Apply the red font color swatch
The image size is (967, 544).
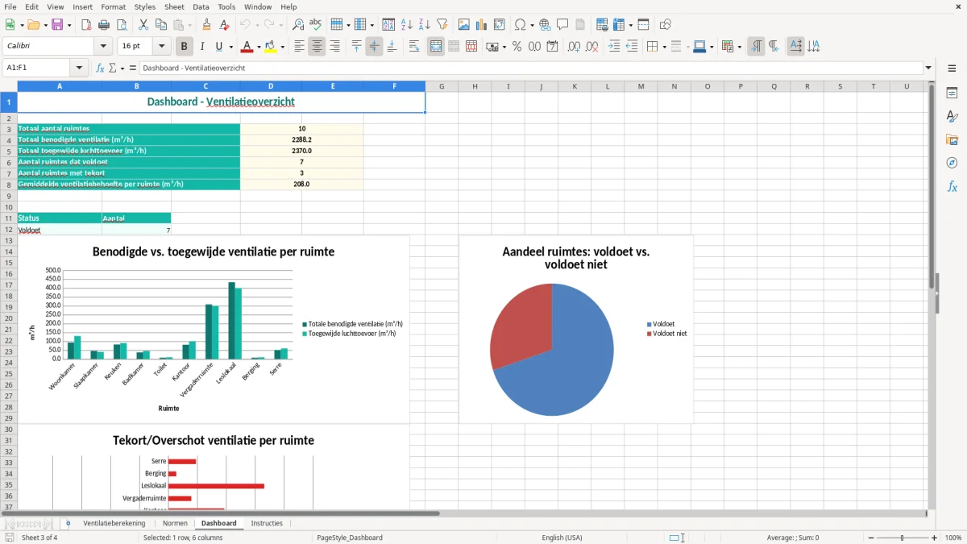coord(247,47)
